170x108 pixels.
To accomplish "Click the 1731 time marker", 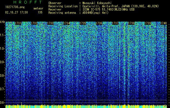I will click(x=18, y=23).
